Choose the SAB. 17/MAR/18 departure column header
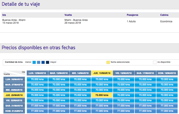179x114 pixels. coord(145,73)
